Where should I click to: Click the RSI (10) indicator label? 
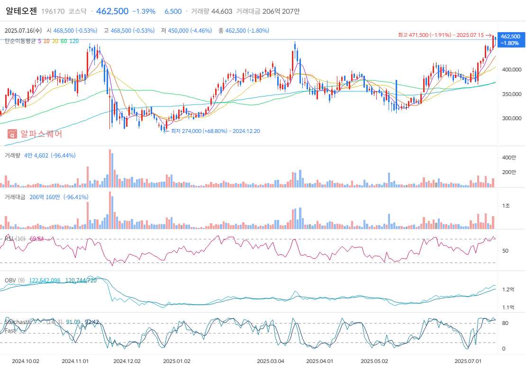(x=15, y=239)
